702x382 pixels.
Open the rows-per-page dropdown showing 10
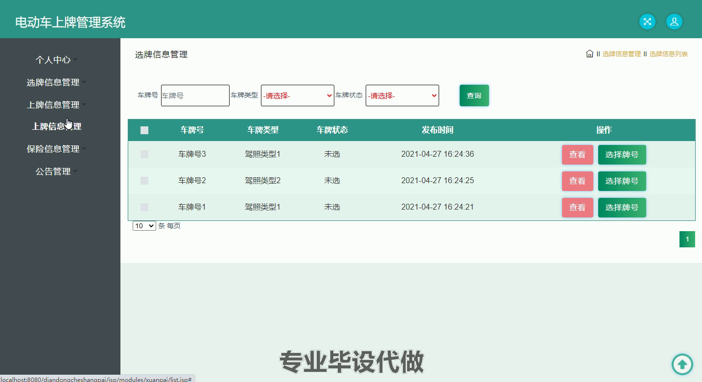tap(144, 226)
